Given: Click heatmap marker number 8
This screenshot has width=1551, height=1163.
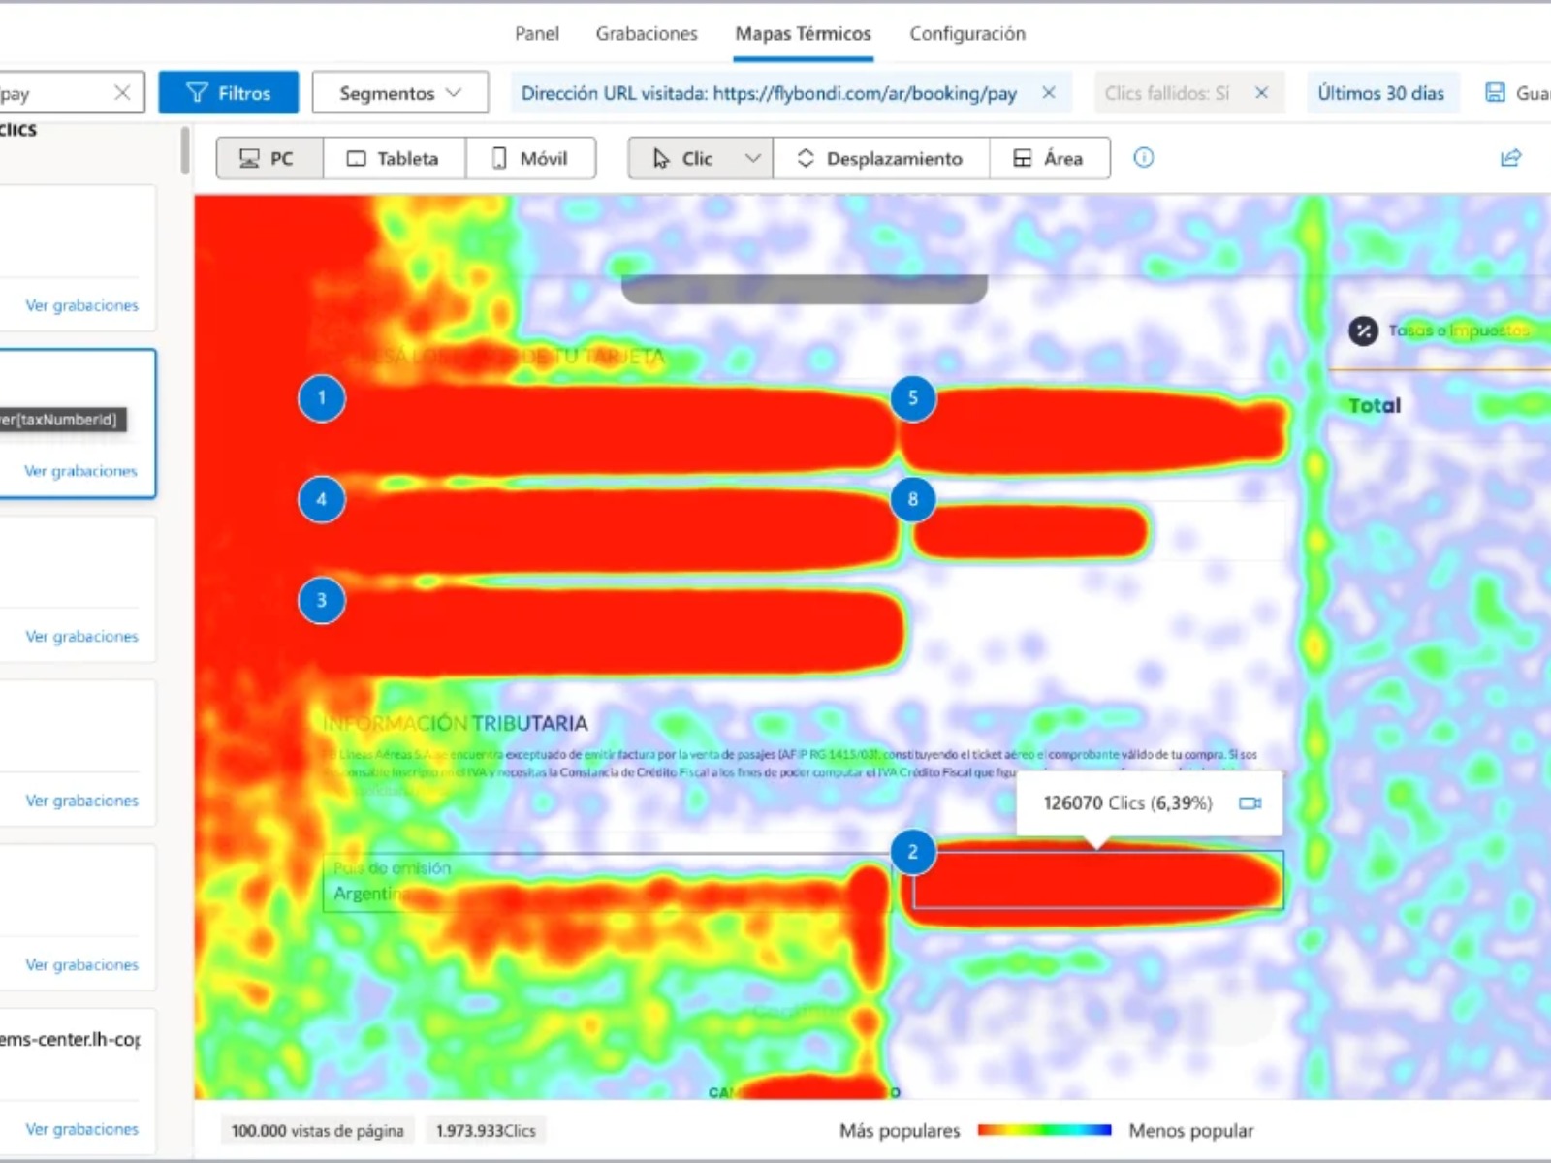Looking at the screenshot, I should [912, 500].
